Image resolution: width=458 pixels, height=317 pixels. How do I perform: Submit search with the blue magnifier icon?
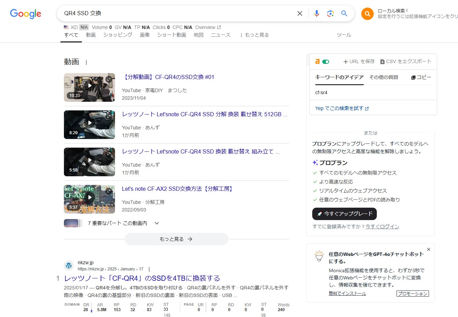(344, 13)
